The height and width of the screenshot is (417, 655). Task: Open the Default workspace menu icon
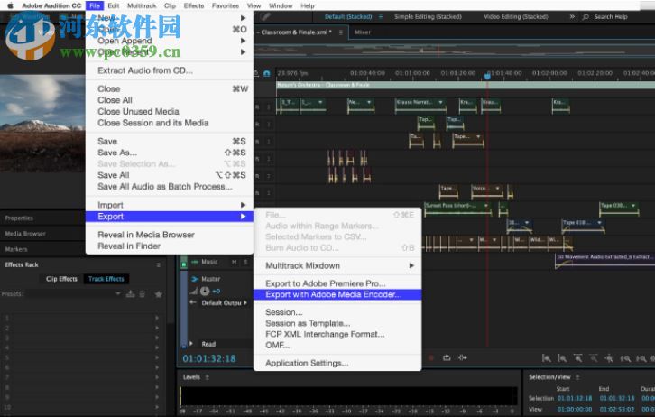(x=381, y=17)
